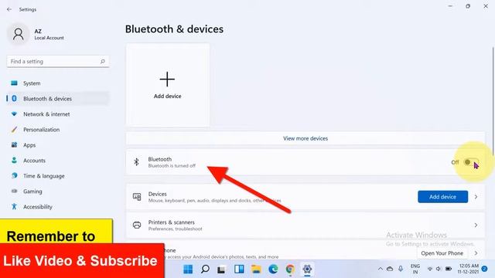Screen dimensions: 495x278
Task: Click the Gaming controller icon
Action: tap(14, 191)
